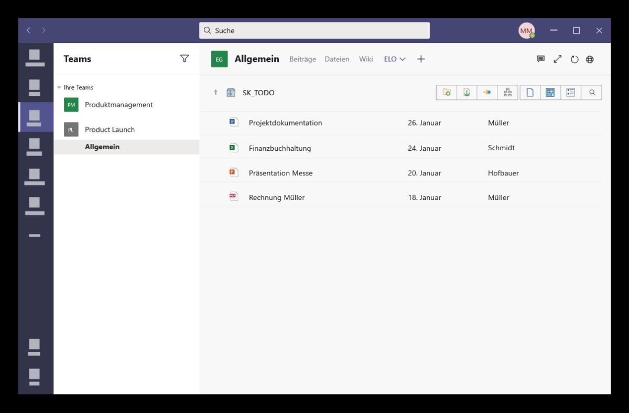629x413 pixels.
Task: Add a new tab with plus icon
Action: [421, 59]
